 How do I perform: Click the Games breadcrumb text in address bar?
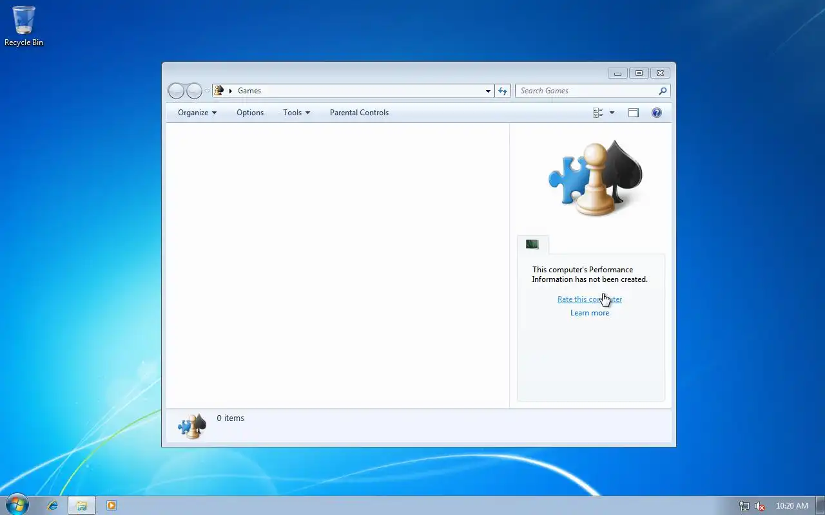(x=249, y=91)
